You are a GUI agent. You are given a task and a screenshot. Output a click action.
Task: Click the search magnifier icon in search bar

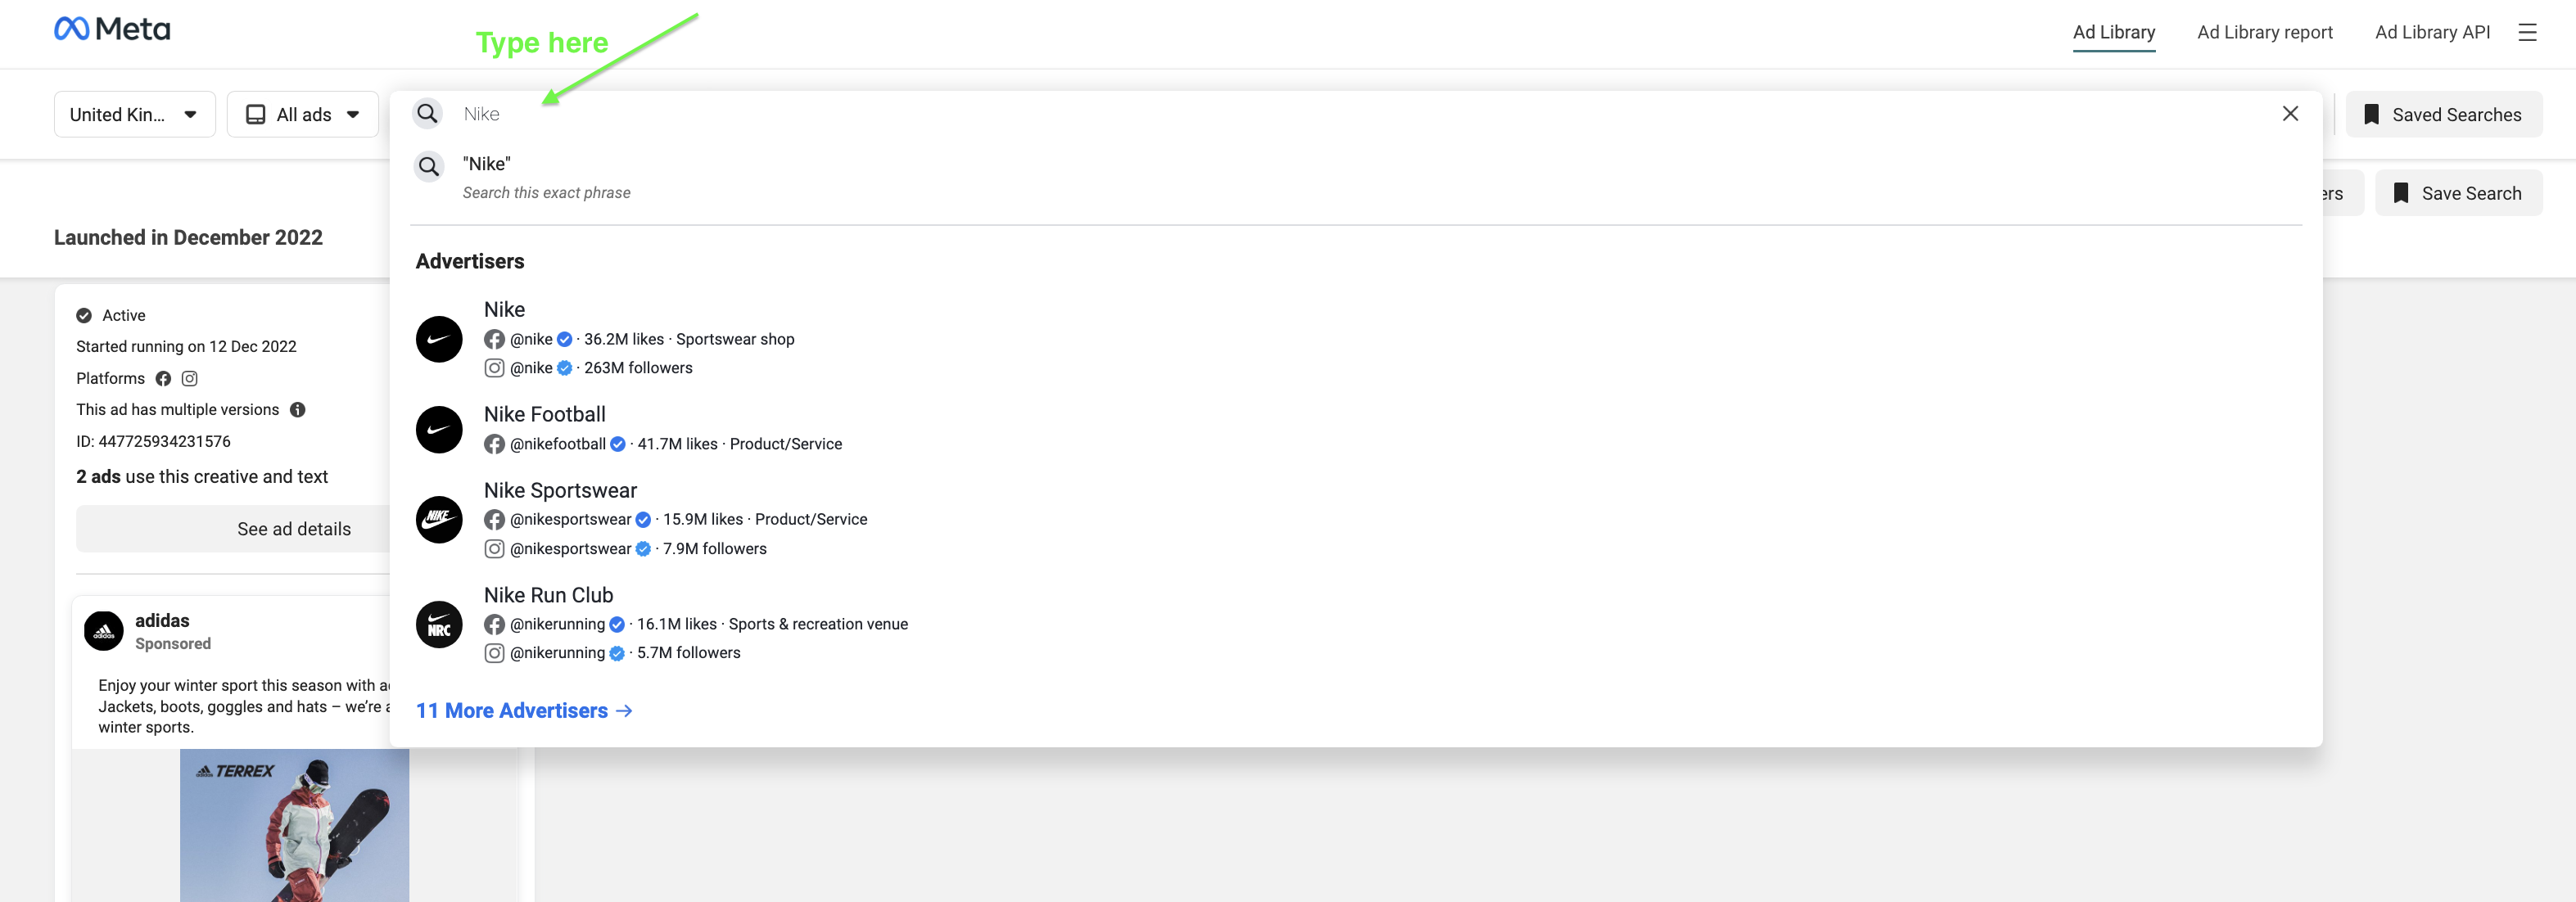pyautogui.click(x=428, y=114)
